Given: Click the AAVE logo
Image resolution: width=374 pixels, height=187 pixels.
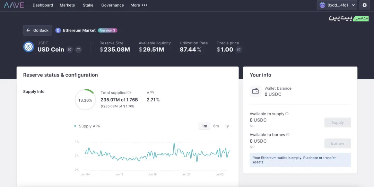Looking at the screenshot, I should tap(14, 5).
